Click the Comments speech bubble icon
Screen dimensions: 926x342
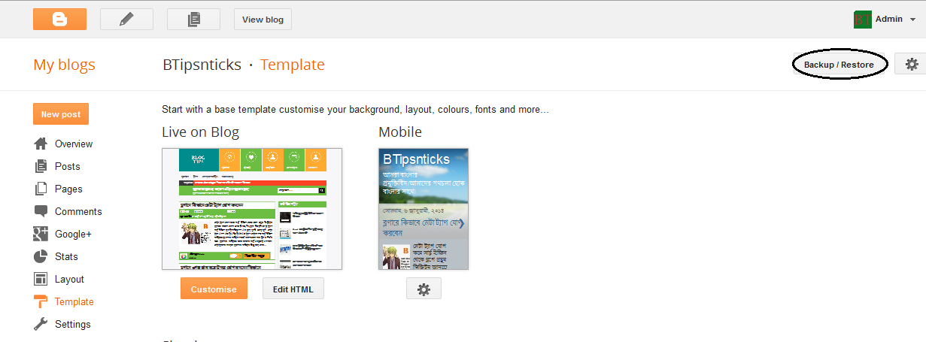41,211
